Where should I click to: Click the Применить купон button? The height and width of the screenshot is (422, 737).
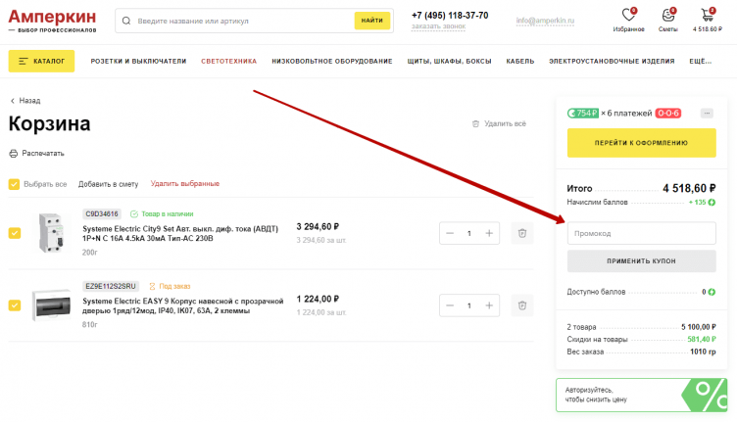tap(641, 261)
